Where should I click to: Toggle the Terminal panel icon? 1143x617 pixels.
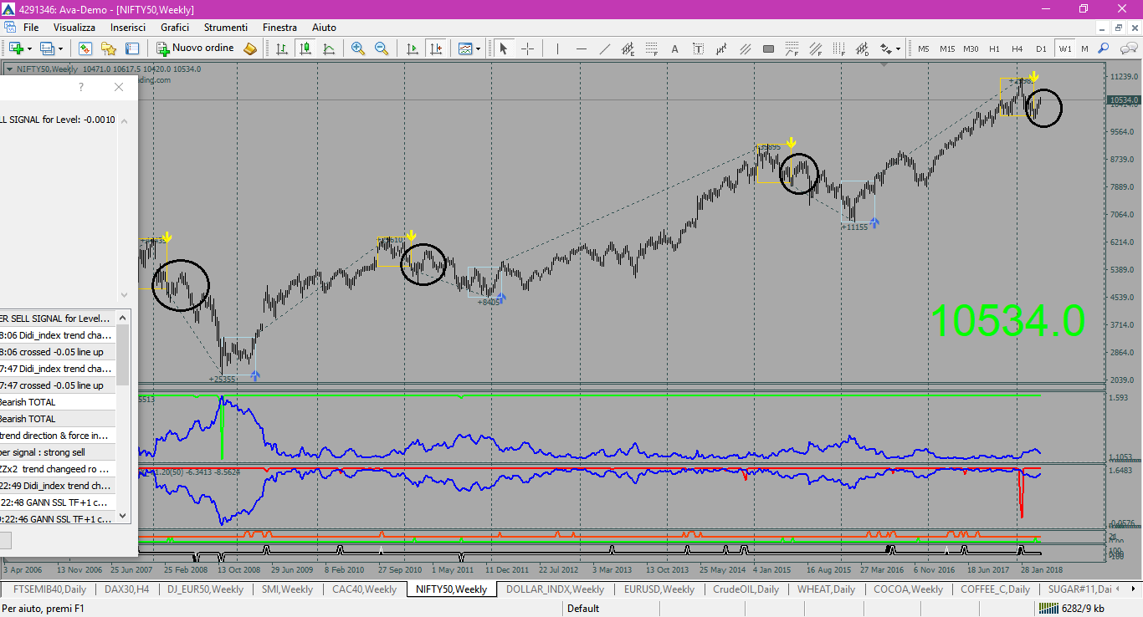[x=132, y=48]
